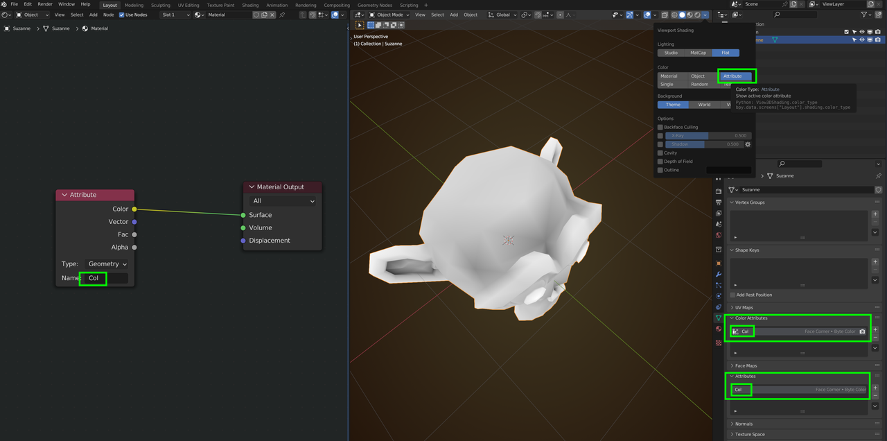Choose Random color type
The height and width of the screenshot is (441, 887).
click(699, 84)
